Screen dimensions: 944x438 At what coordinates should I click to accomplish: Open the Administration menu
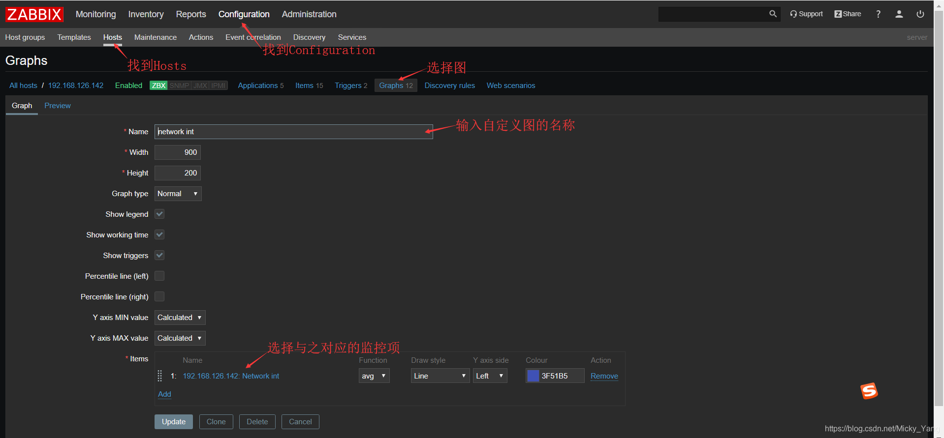(309, 14)
